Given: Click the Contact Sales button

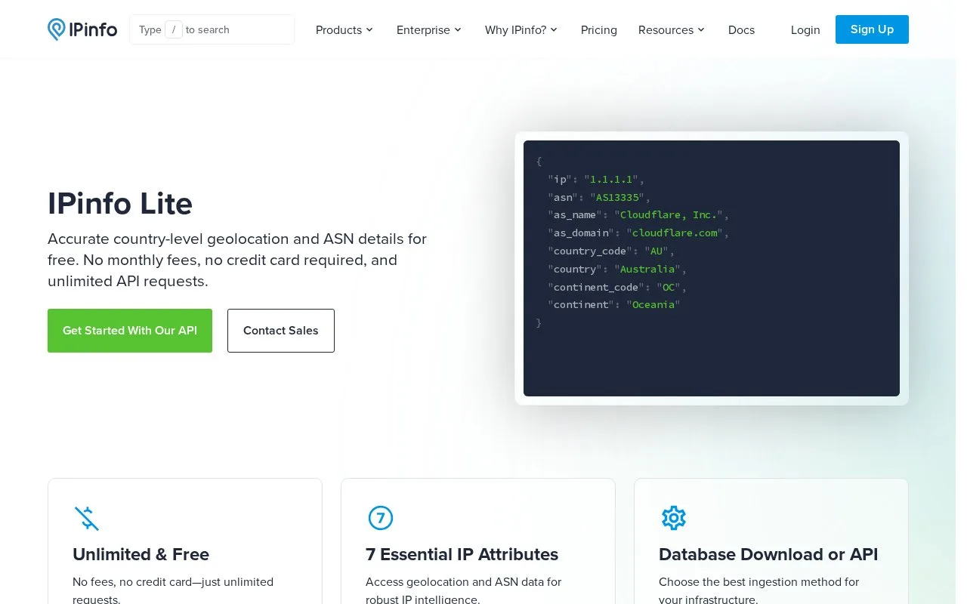Looking at the screenshot, I should coord(281,331).
